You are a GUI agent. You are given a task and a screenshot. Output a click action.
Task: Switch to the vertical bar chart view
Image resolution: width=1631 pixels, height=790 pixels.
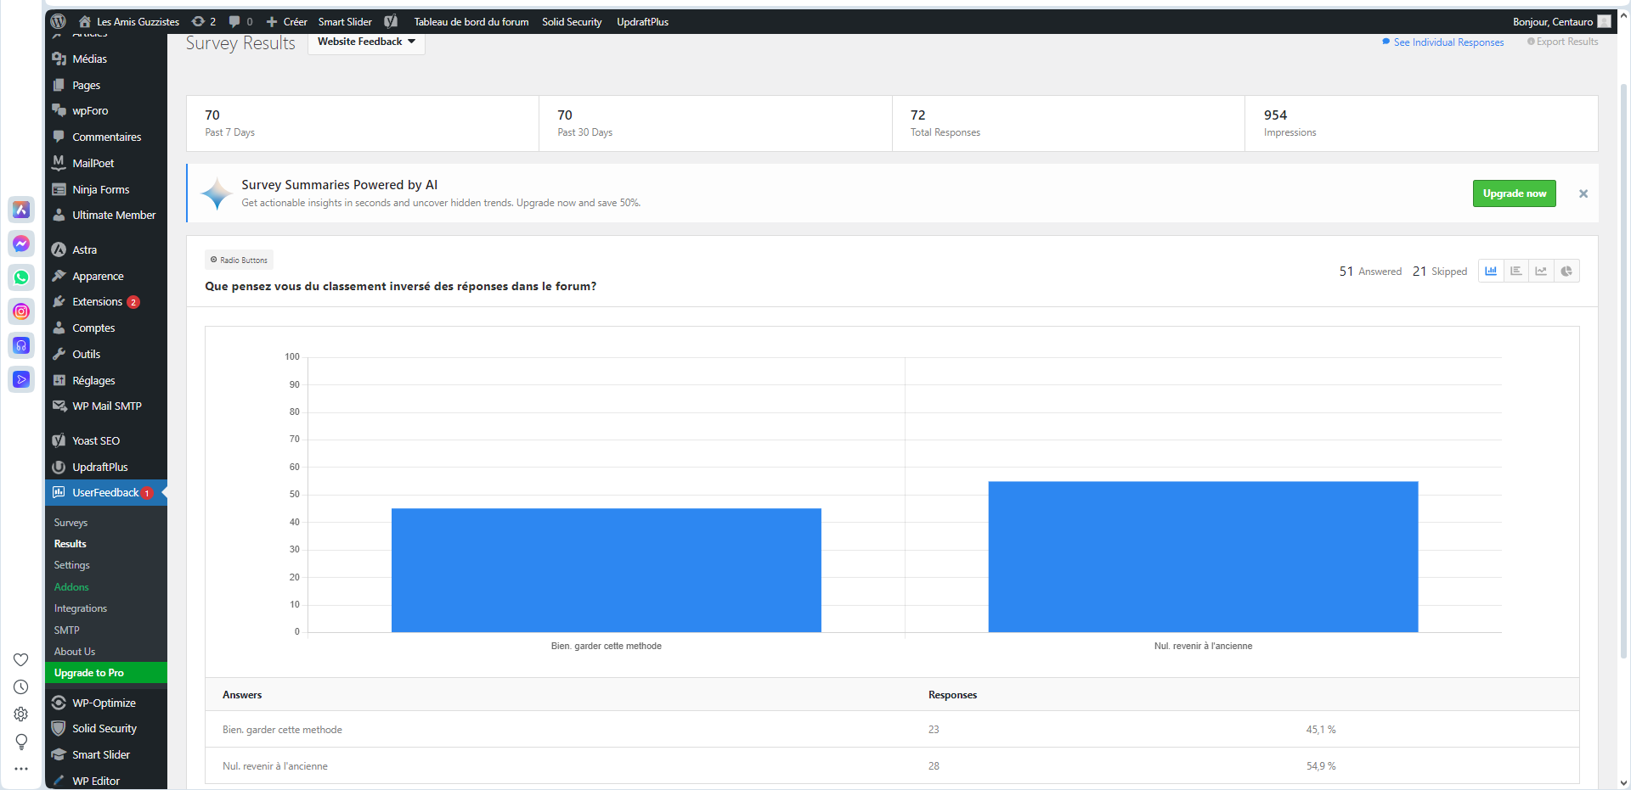click(x=1491, y=272)
